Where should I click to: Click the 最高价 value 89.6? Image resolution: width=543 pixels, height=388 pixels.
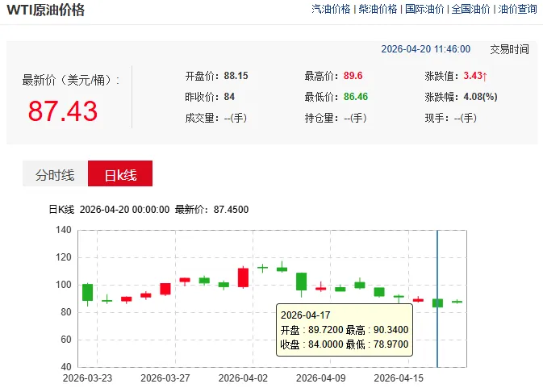(353, 76)
